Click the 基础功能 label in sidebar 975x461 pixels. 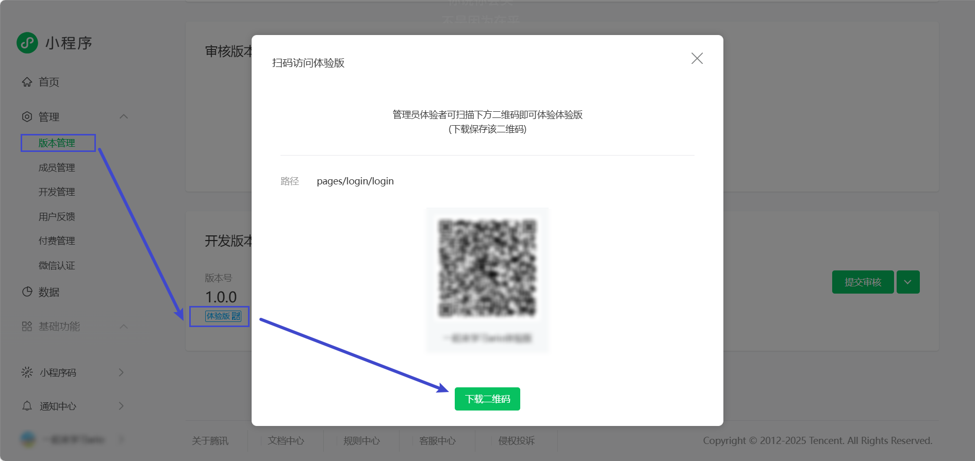tap(59, 327)
